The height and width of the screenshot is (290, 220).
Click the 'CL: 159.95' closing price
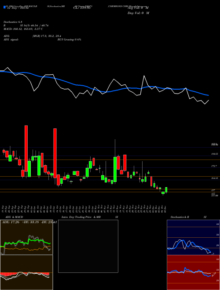[x=82, y=8]
